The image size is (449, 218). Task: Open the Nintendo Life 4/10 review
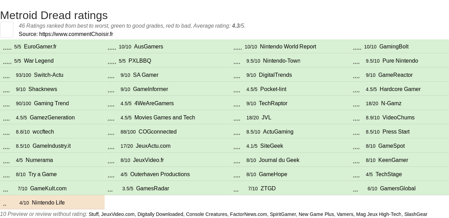click(48, 203)
